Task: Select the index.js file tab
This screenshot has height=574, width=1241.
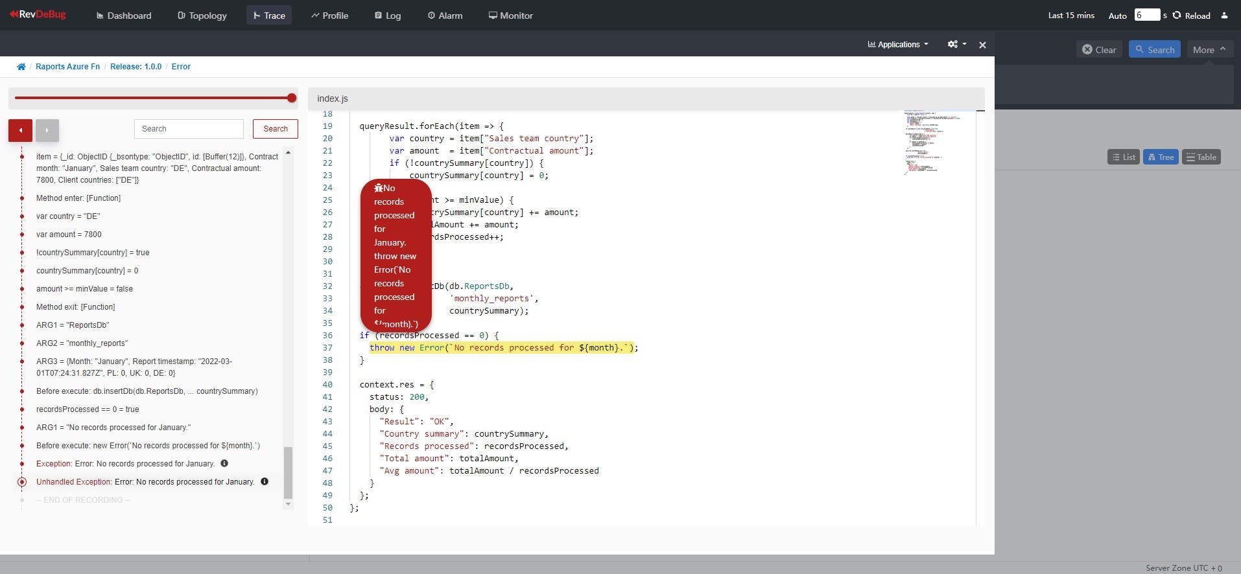Action: (333, 98)
